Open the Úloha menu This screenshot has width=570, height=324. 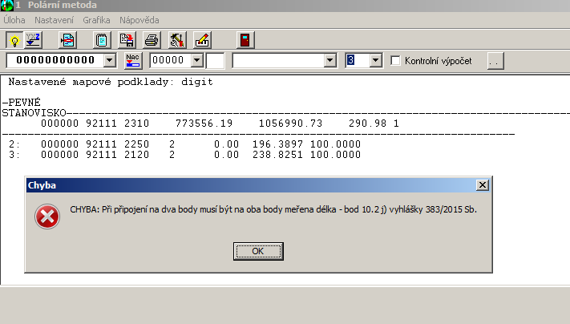[x=14, y=18]
